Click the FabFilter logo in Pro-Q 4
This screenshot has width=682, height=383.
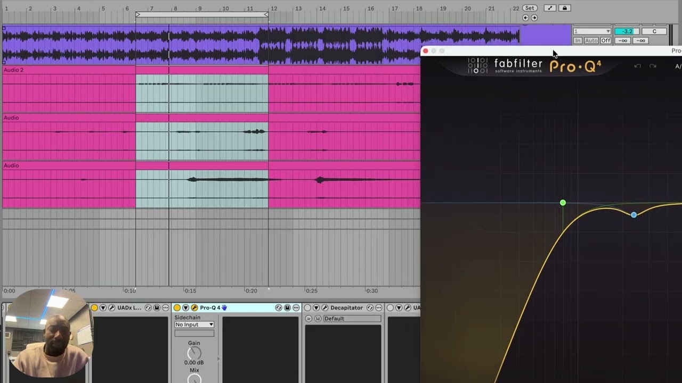505,66
